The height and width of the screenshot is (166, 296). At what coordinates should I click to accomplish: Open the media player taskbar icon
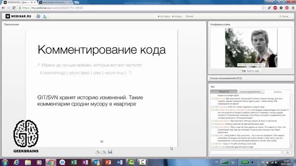pos(39,162)
